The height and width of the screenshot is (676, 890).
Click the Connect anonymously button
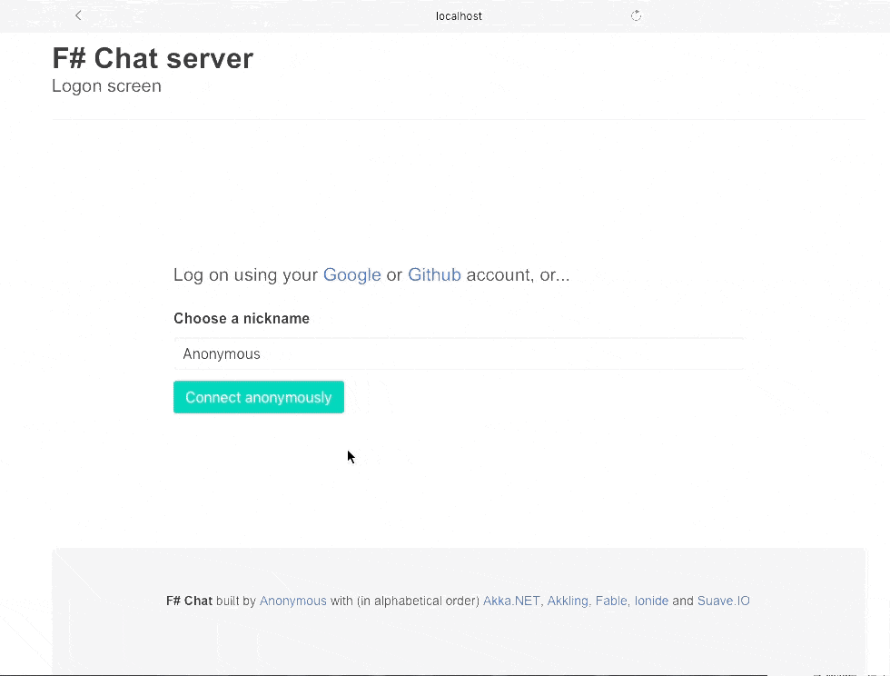(x=259, y=397)
